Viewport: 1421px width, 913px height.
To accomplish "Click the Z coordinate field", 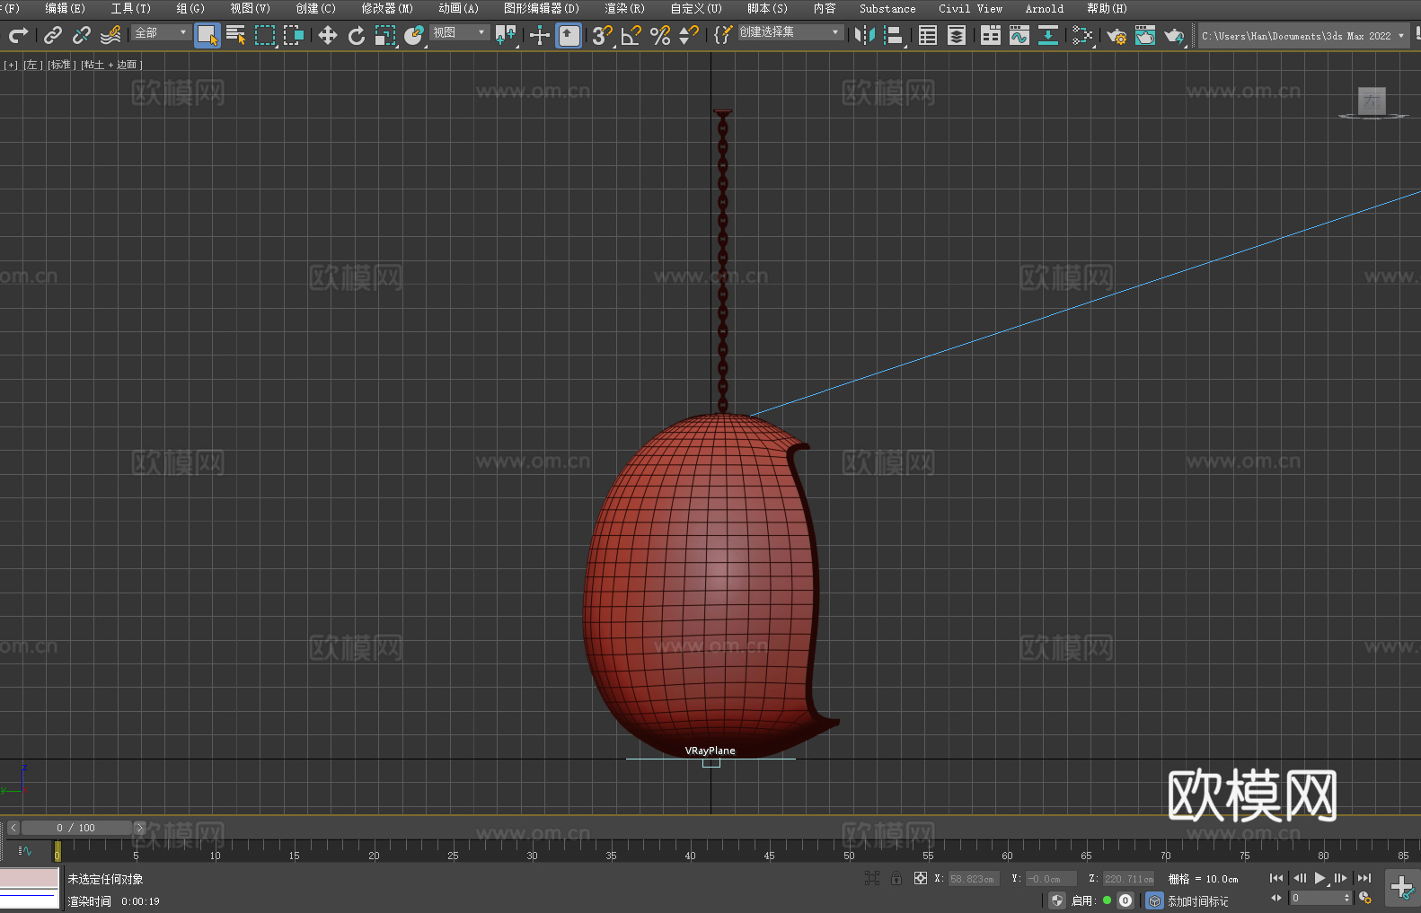I will [x=1128, y=879].
